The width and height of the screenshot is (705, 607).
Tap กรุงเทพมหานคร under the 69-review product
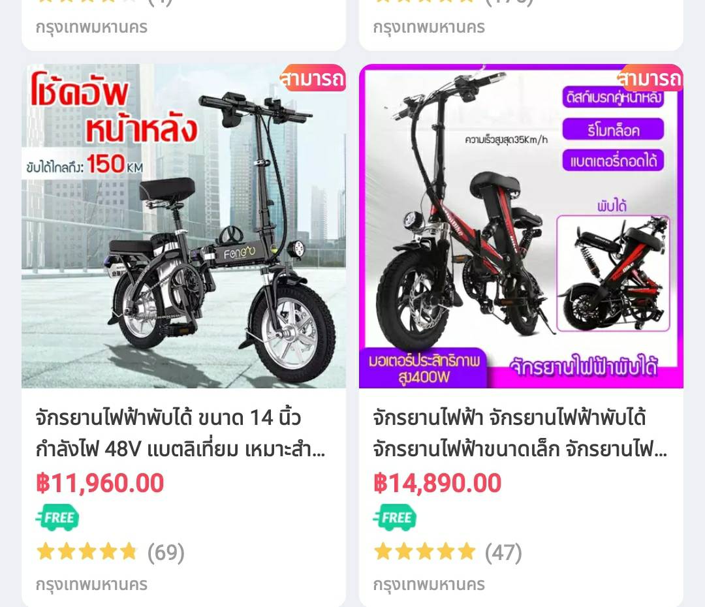(x=92, y=585)
